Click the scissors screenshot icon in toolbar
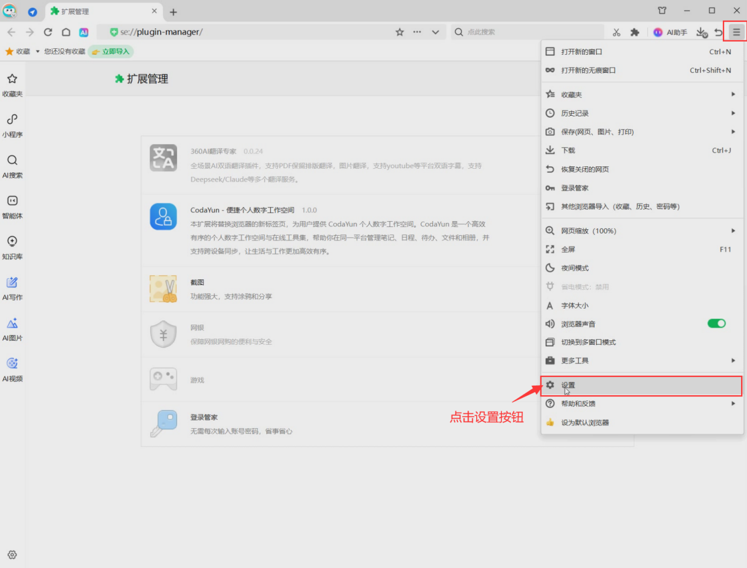747x568 pixels. coord(616,32)
